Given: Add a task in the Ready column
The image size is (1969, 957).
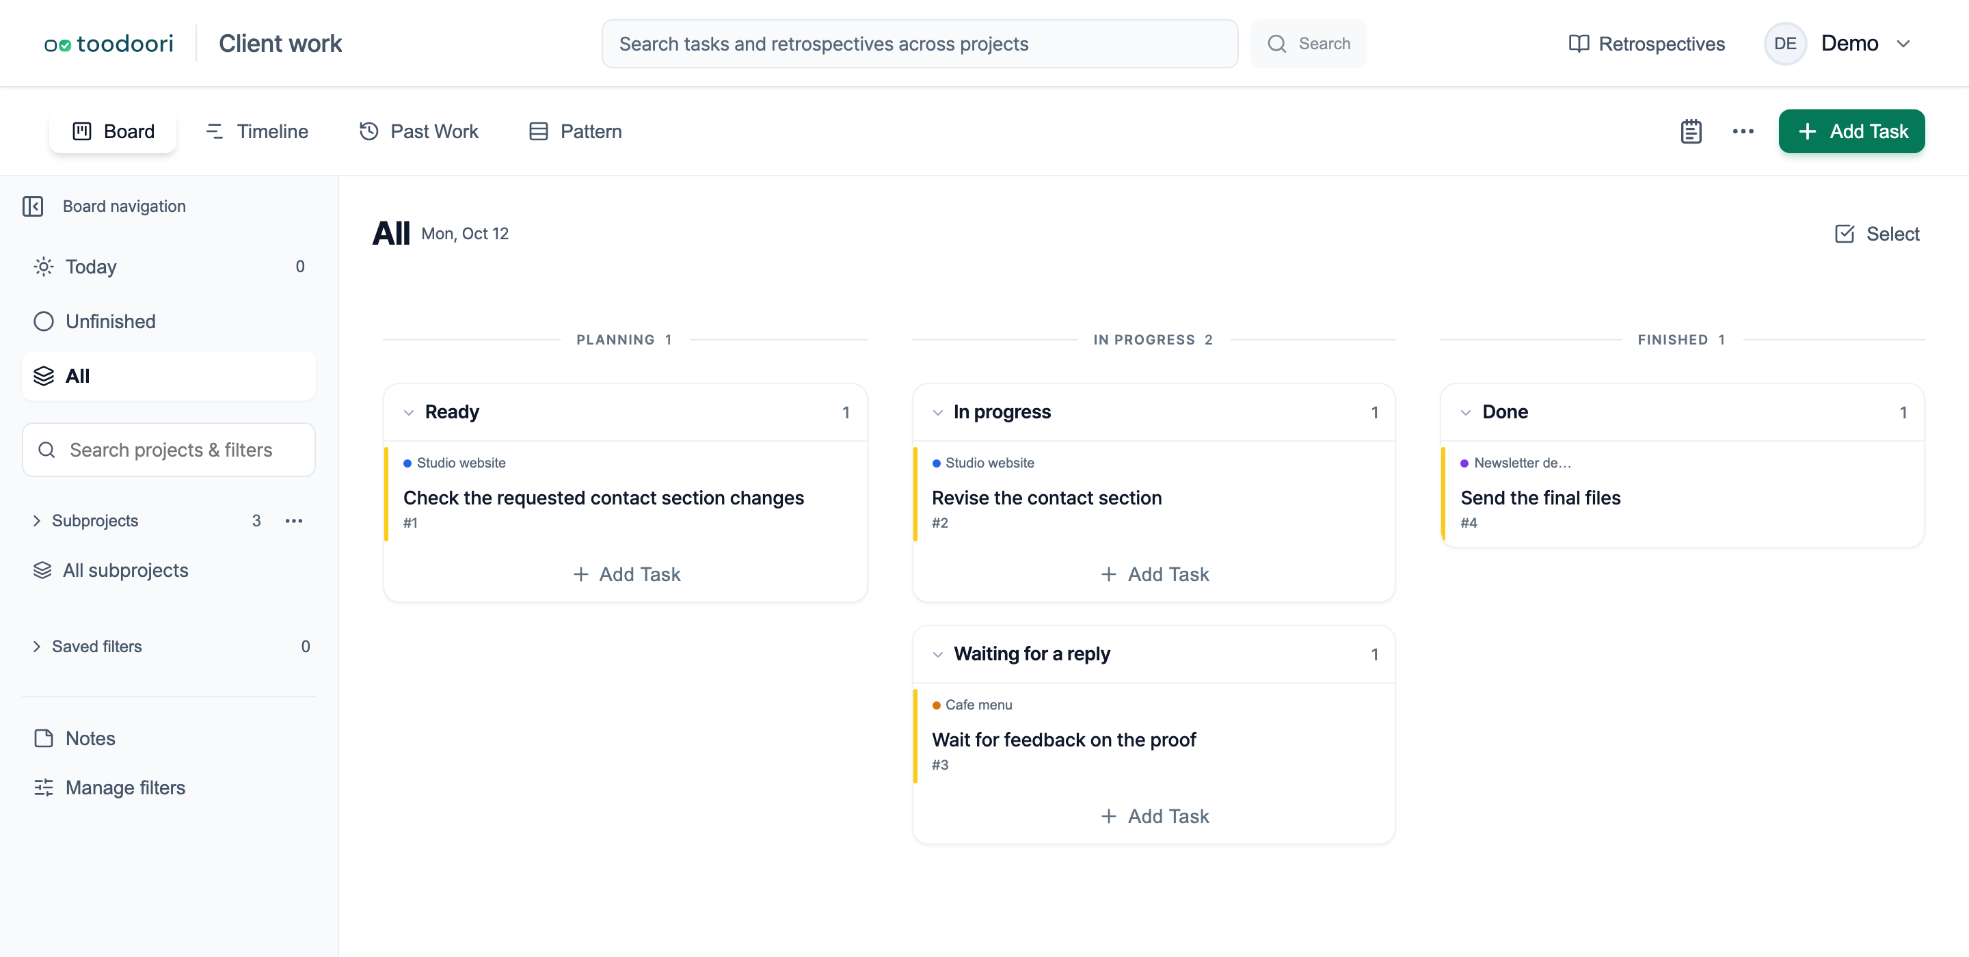Looking at the screenshot, I should click(626, 574).
